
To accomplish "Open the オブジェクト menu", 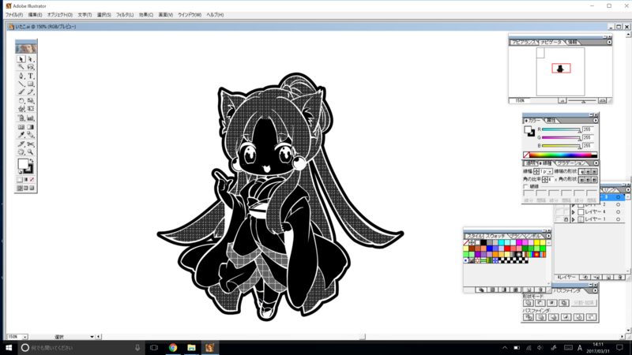I will (x=60, y=14).
